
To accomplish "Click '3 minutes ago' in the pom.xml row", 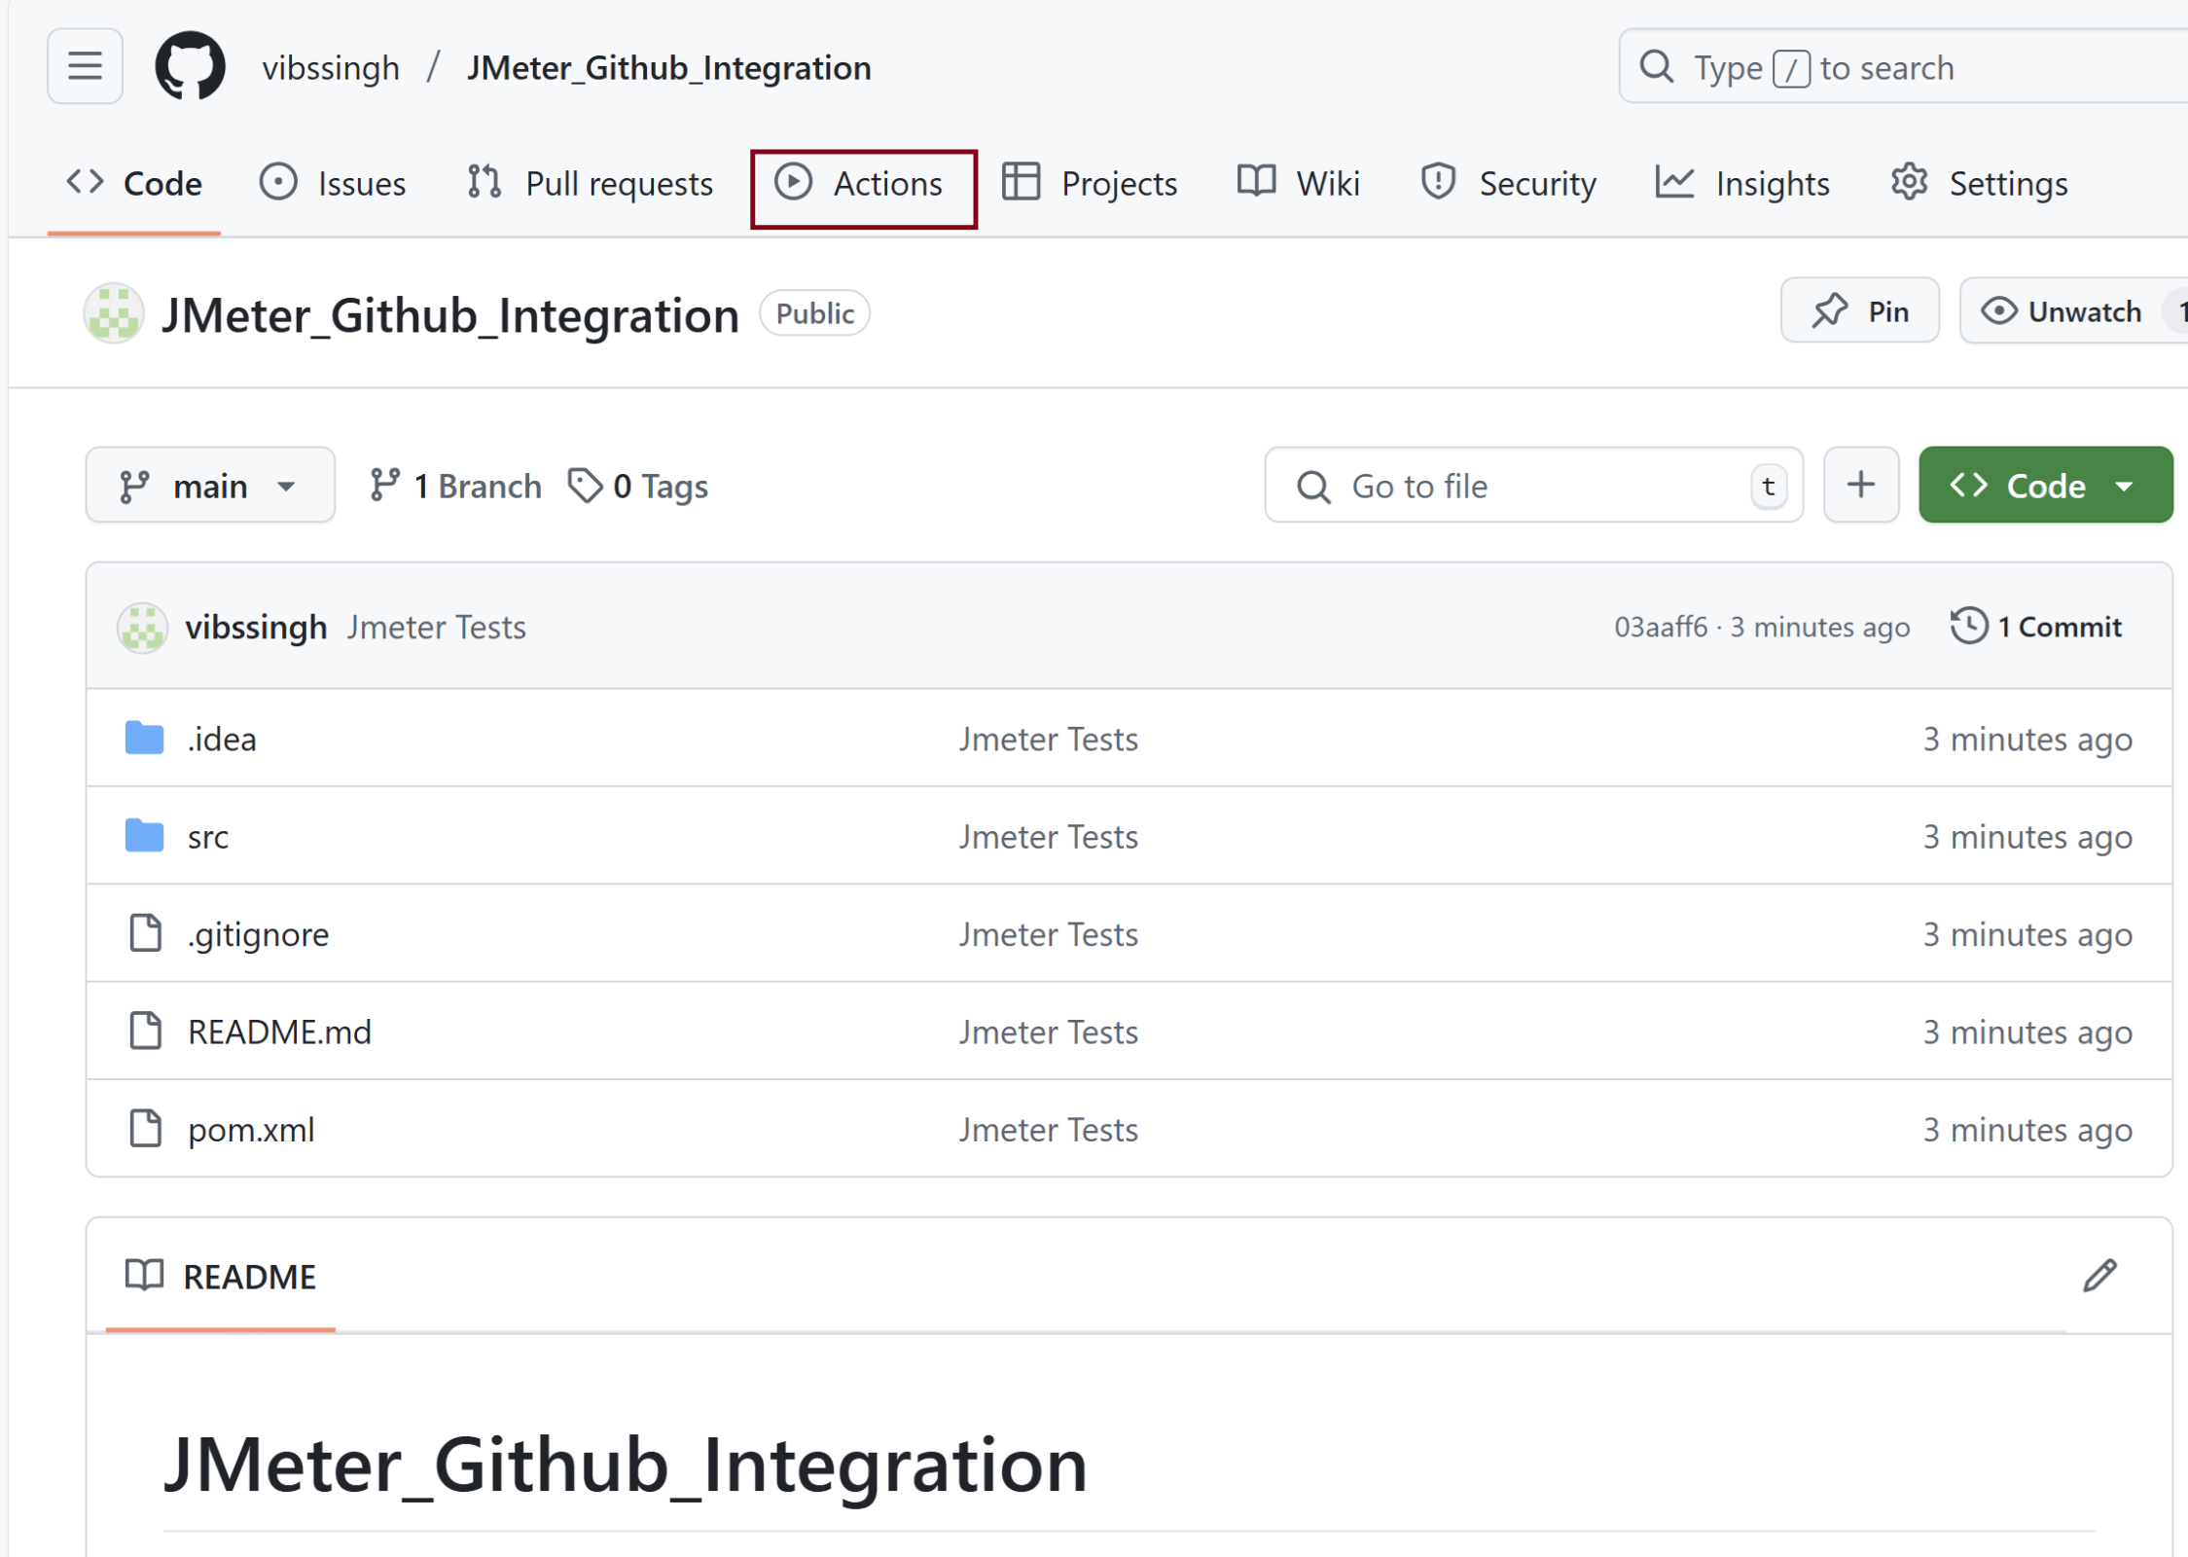I will click(2027, 1130).
